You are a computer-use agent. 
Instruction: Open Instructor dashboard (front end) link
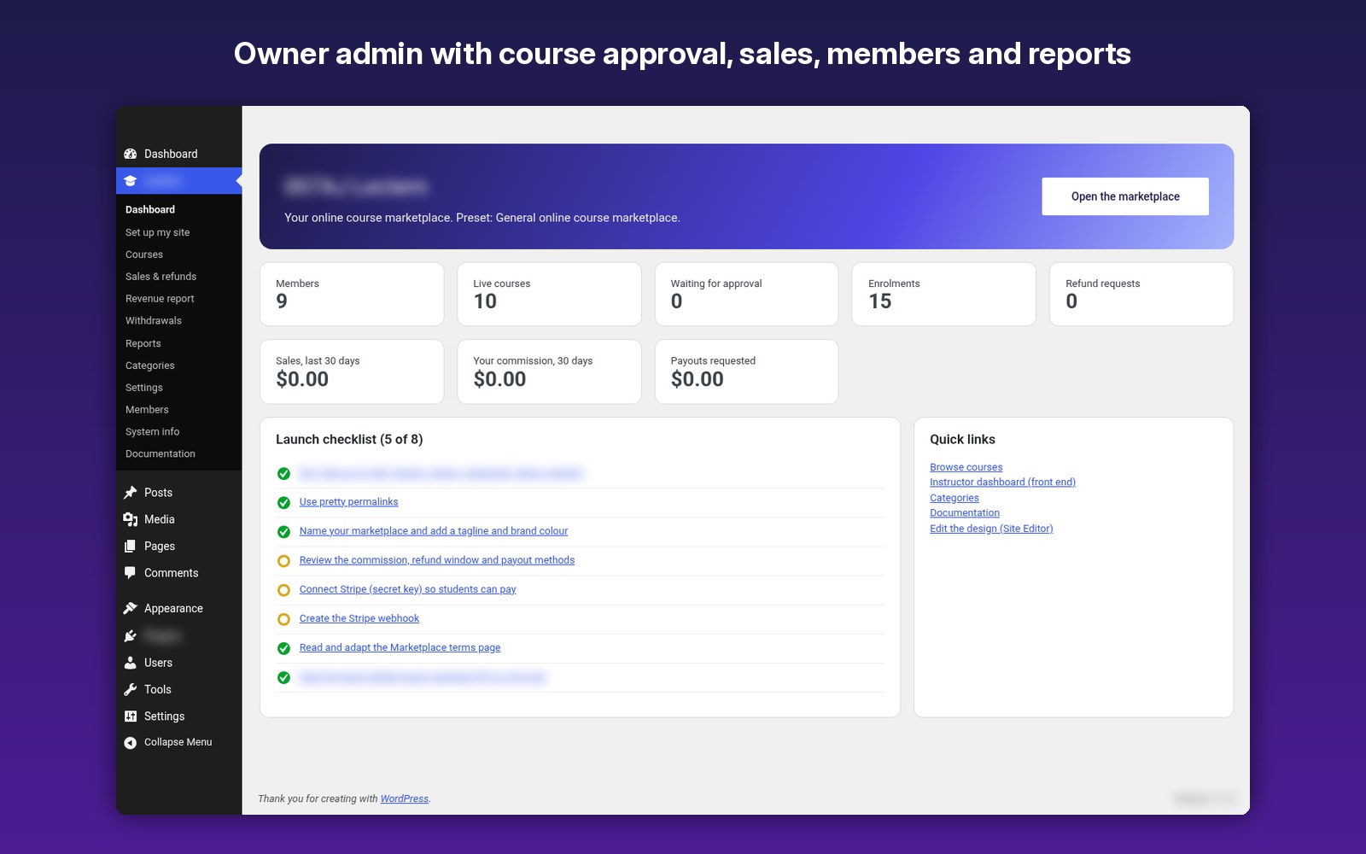1003,483
